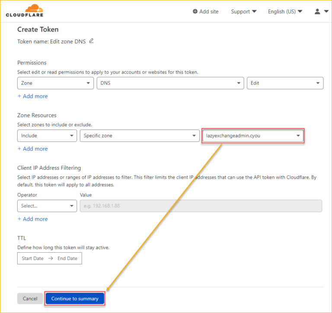Click Add more under Permissions

pos(32,96)
